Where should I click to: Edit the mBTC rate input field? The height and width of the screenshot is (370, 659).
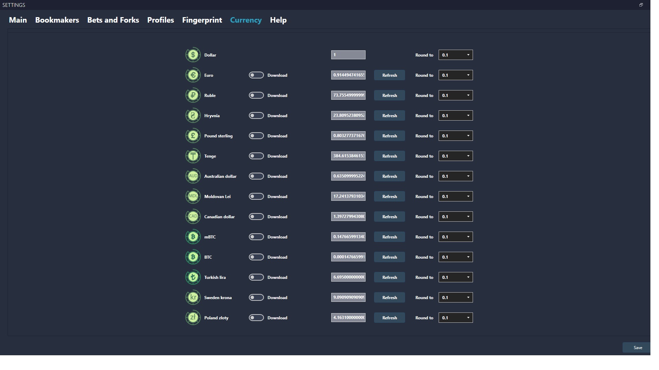click(348, 237)
